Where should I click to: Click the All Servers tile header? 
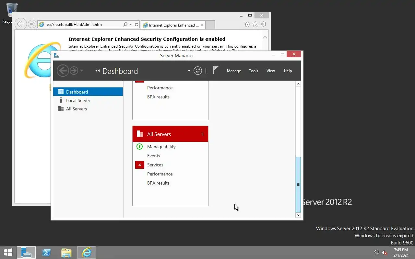click(170, 134)
